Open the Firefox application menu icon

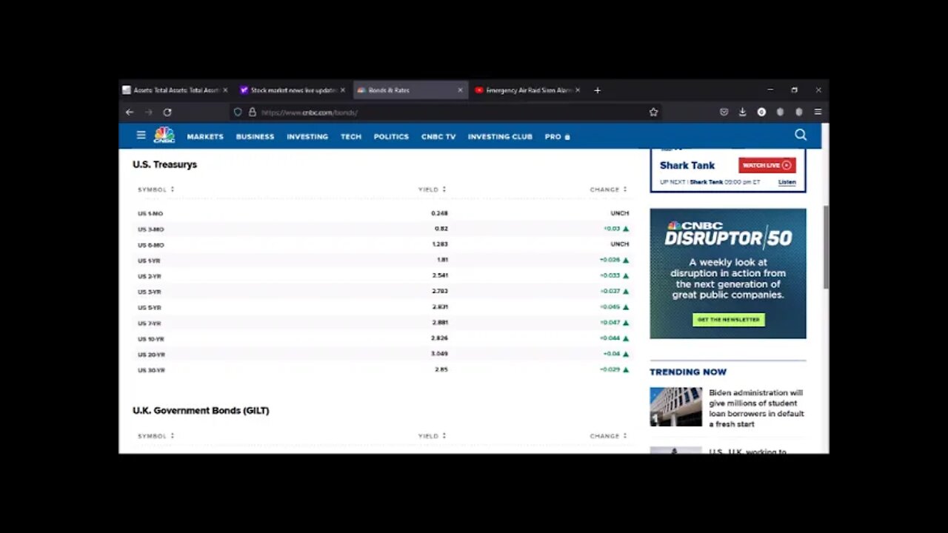(818, 113)
